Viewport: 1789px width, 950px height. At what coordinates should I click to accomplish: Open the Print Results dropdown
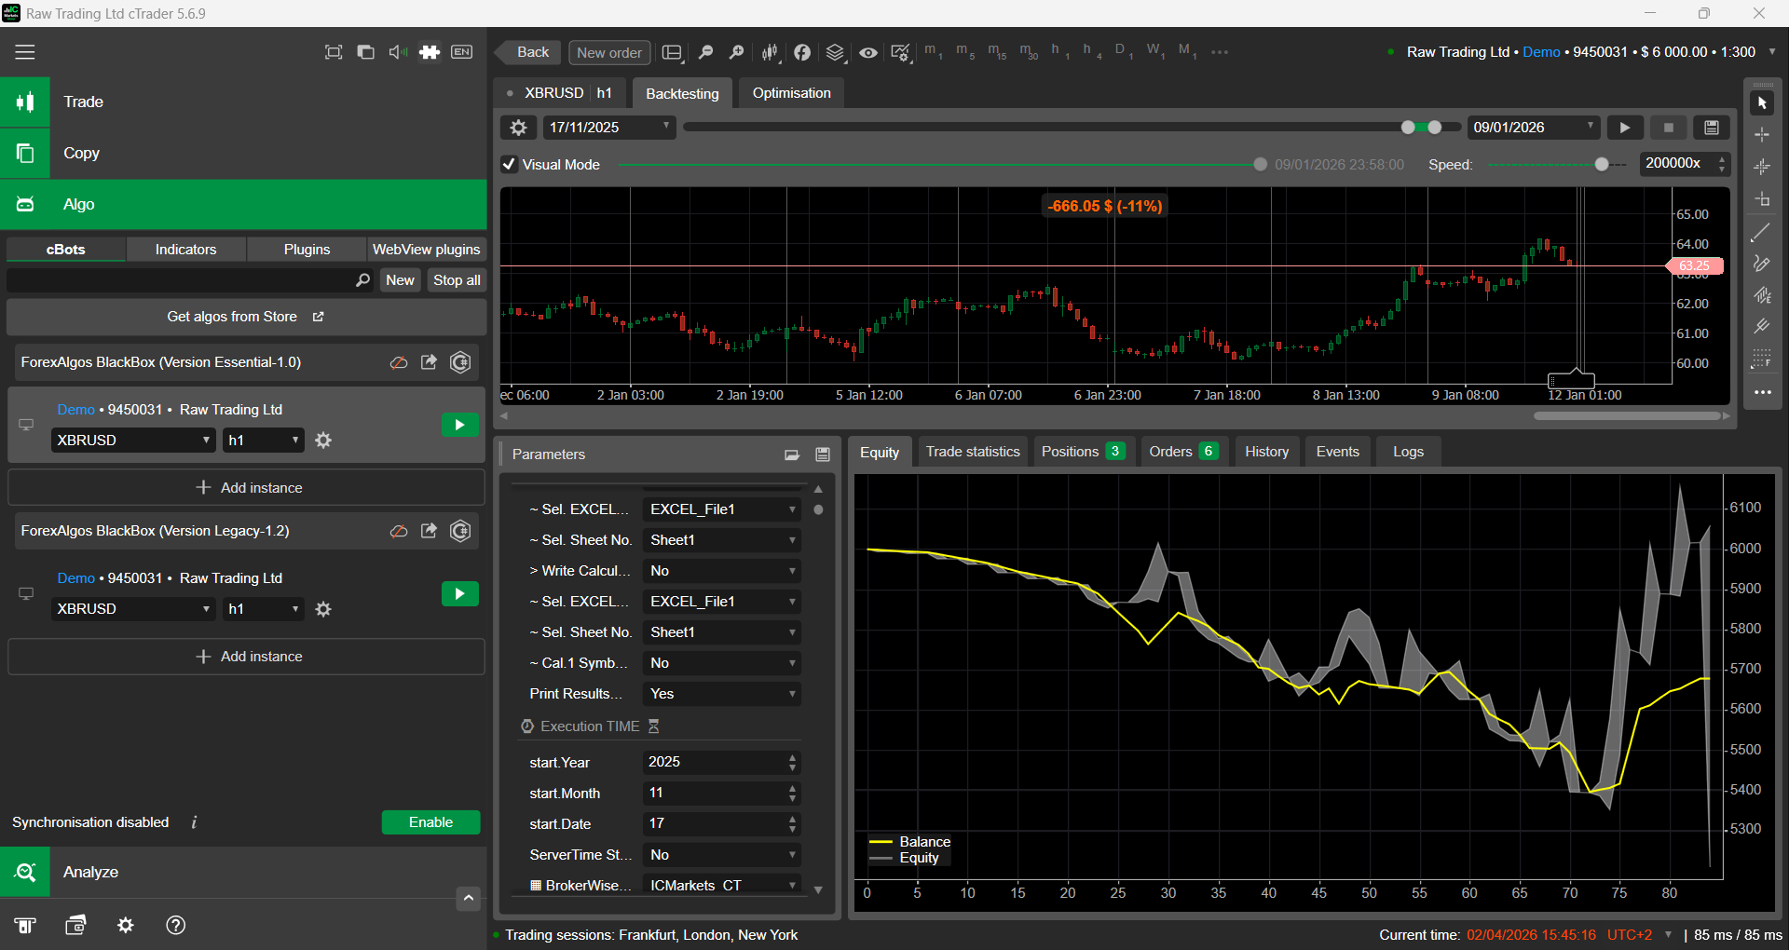click(x=721, y=694)
